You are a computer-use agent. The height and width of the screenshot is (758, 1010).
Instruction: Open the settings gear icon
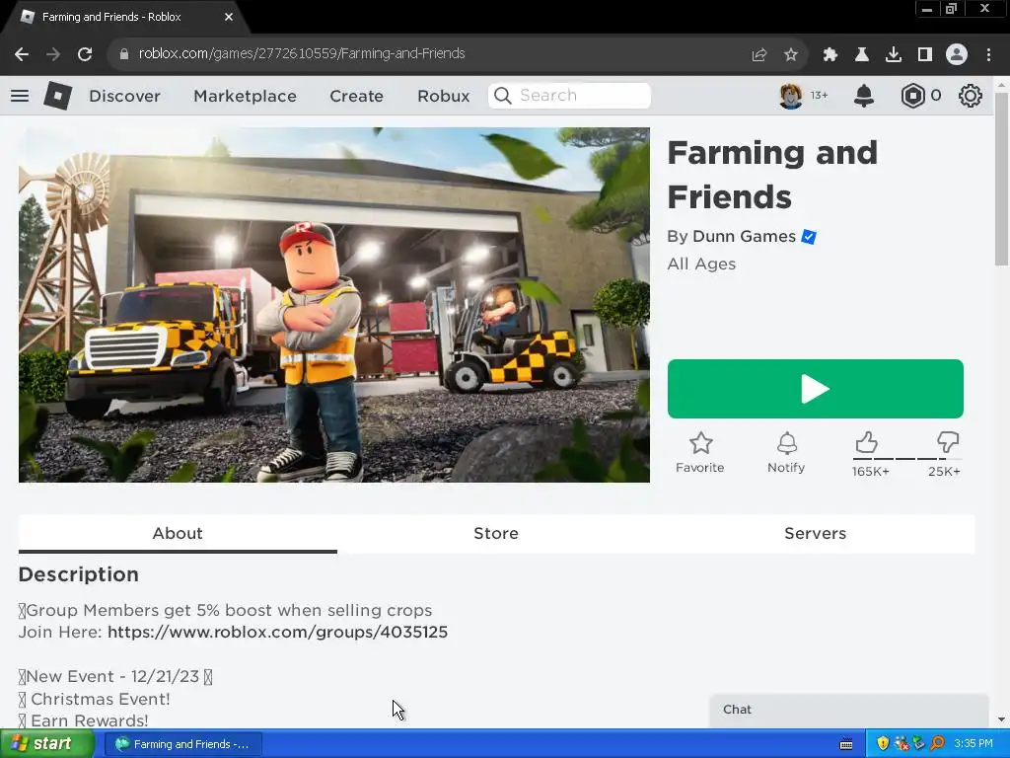pyautogui.click(x=971, y=96)
